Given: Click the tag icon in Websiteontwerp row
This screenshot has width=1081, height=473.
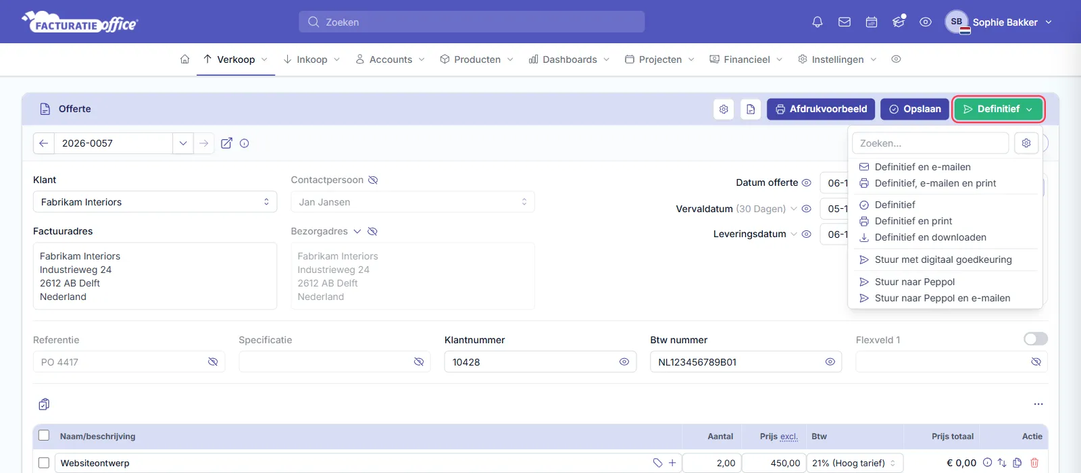Looking at the screenshot, I should tap(658, 463).
